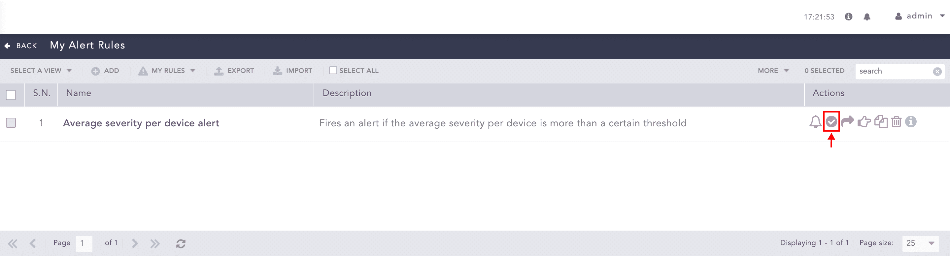Click into the search field

(x=893, y=71)
